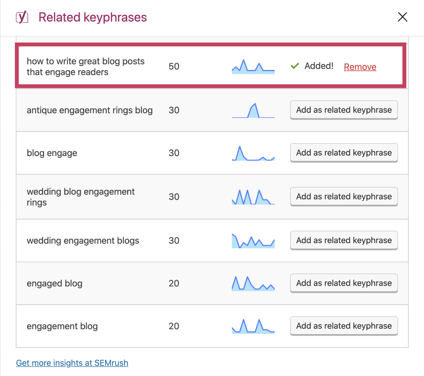The width and height of the screenshot is (424, 376).
Task: Click the trend graph next to engagement blog
Action: [x=253, y=326]
